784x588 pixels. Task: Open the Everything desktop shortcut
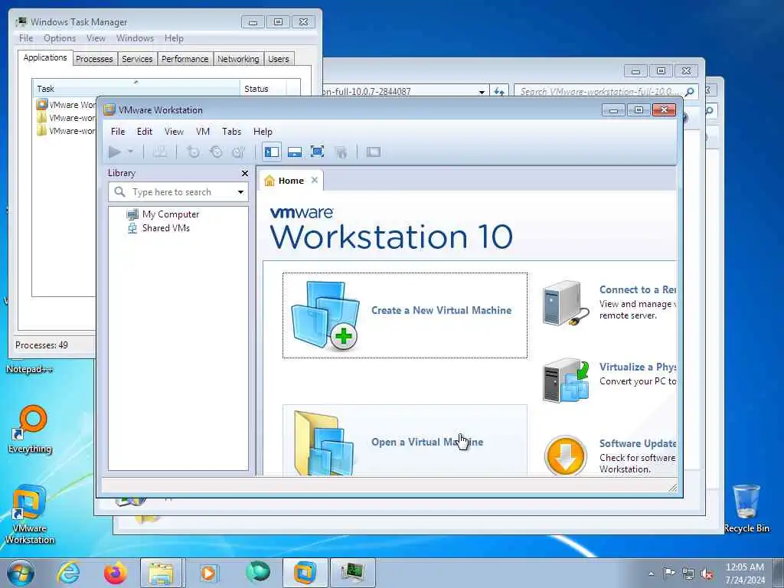(x=30, y=430)
